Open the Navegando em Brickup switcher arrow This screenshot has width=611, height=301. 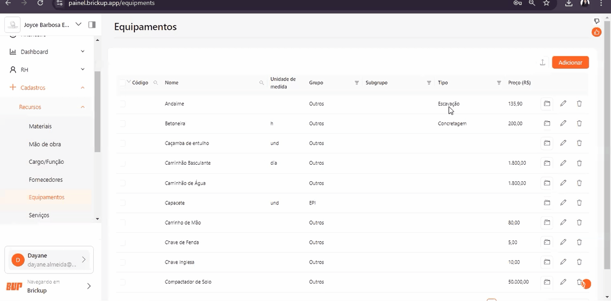89,286
